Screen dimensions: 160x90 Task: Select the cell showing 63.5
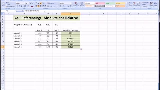click(x=70, y=33)
